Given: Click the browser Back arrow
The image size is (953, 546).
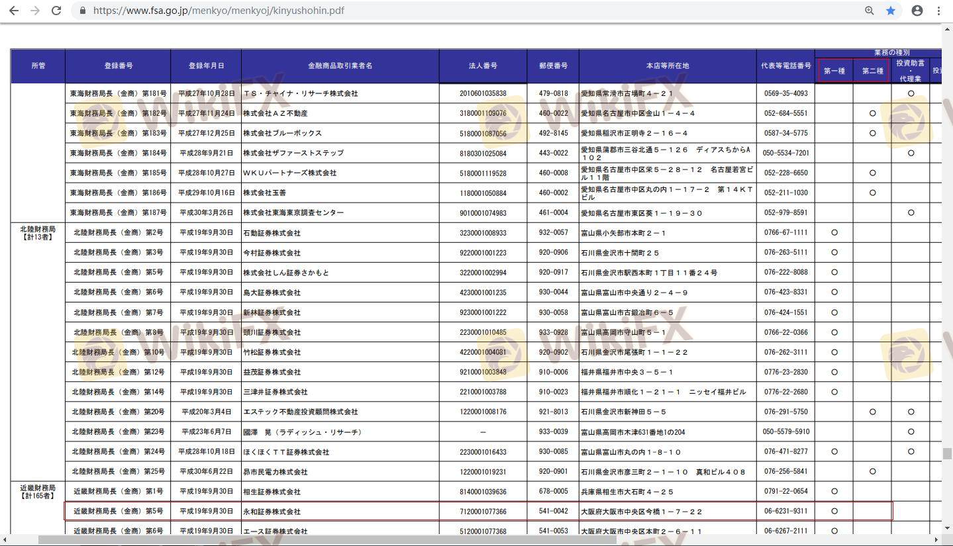Looking at the screenshot, I should point(13,11).
